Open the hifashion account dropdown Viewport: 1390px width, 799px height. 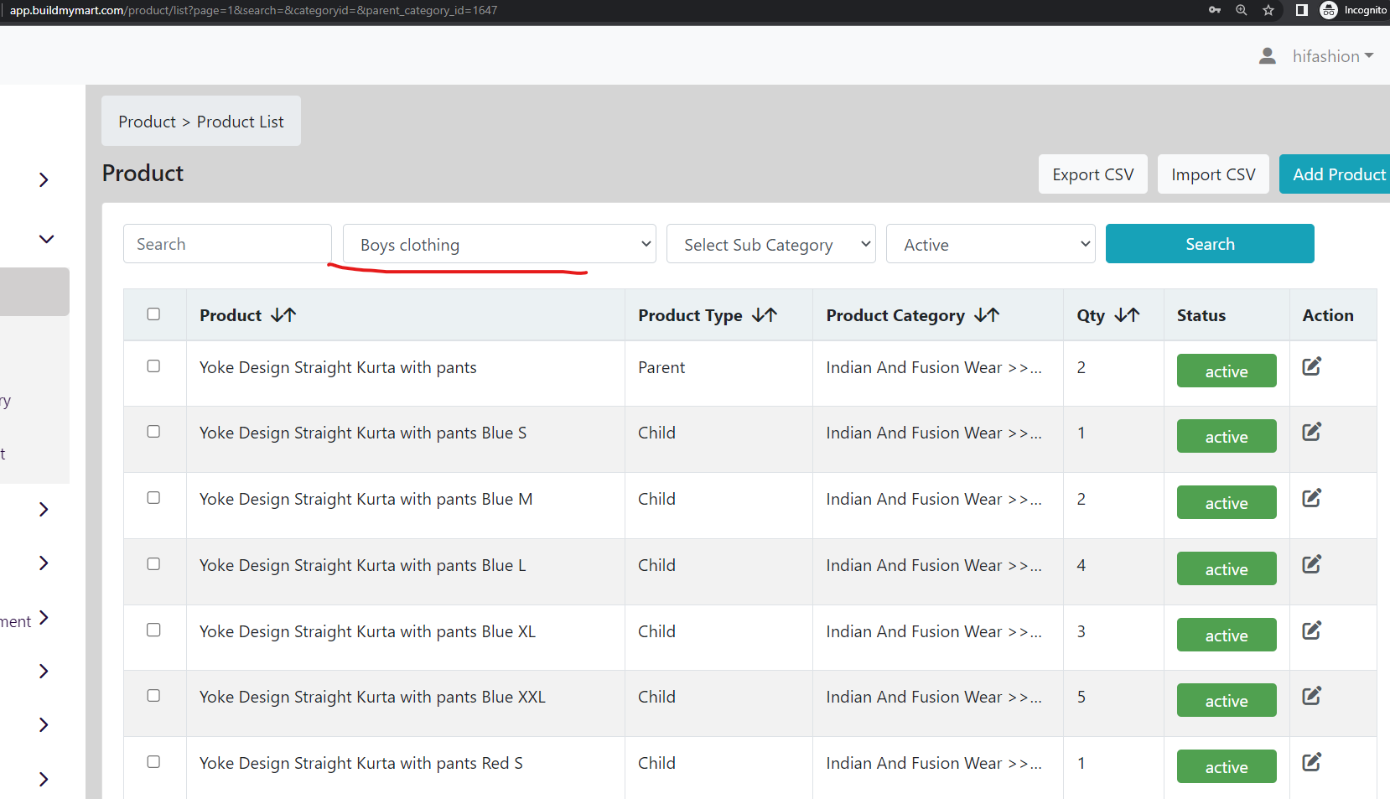pyautogui.click(x=1332, y=56)
